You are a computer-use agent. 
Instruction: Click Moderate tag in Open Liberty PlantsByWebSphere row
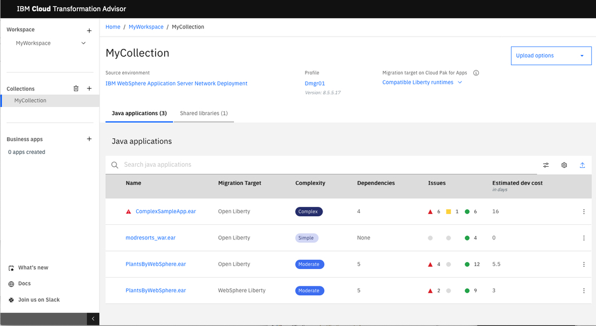[x=310, y=264]
